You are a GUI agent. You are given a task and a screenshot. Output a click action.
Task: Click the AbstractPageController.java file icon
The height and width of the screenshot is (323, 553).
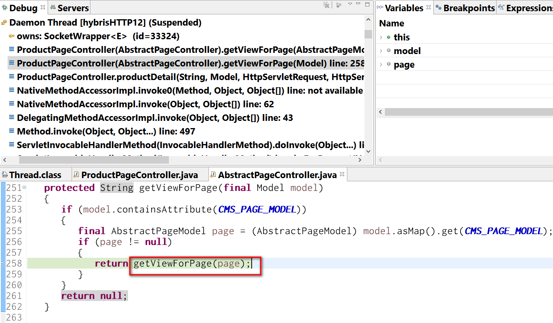tap(214, 175)
